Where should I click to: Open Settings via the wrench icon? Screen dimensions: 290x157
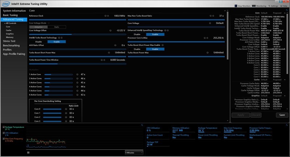click(x=273, y=6)
